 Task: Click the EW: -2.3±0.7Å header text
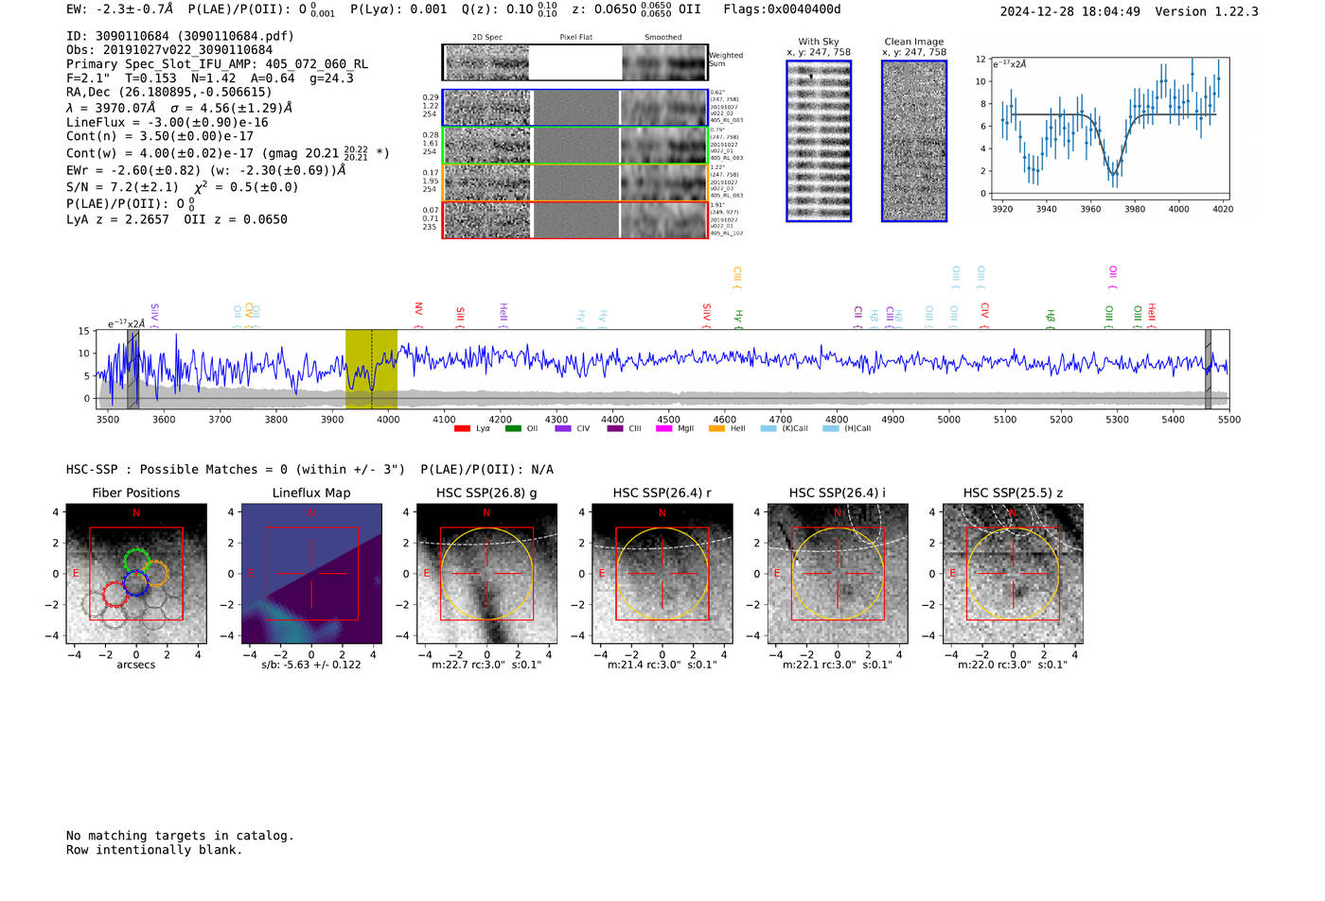click(x=120, y=9)
